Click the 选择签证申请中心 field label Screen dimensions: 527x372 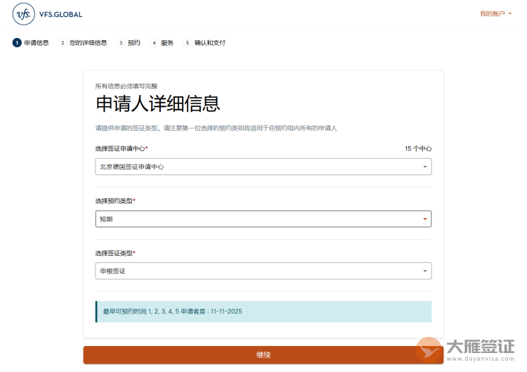tap(122, 148)
